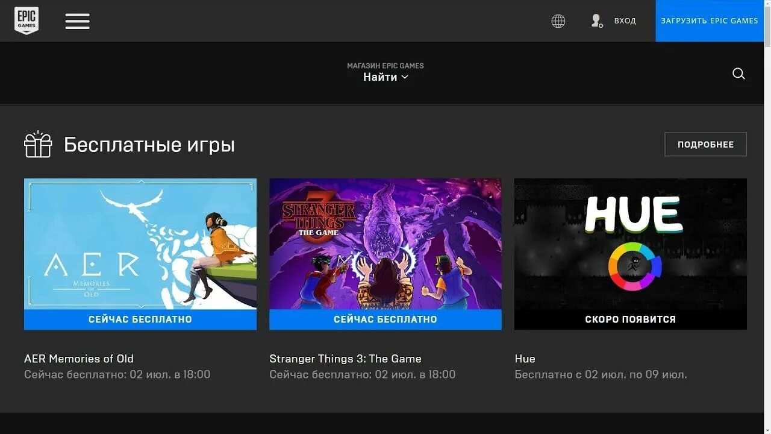The image size is (771, 434).
Task: Click СКОРО ПОЯВИТСЯ banner under Hue
Action: point(631,319)
